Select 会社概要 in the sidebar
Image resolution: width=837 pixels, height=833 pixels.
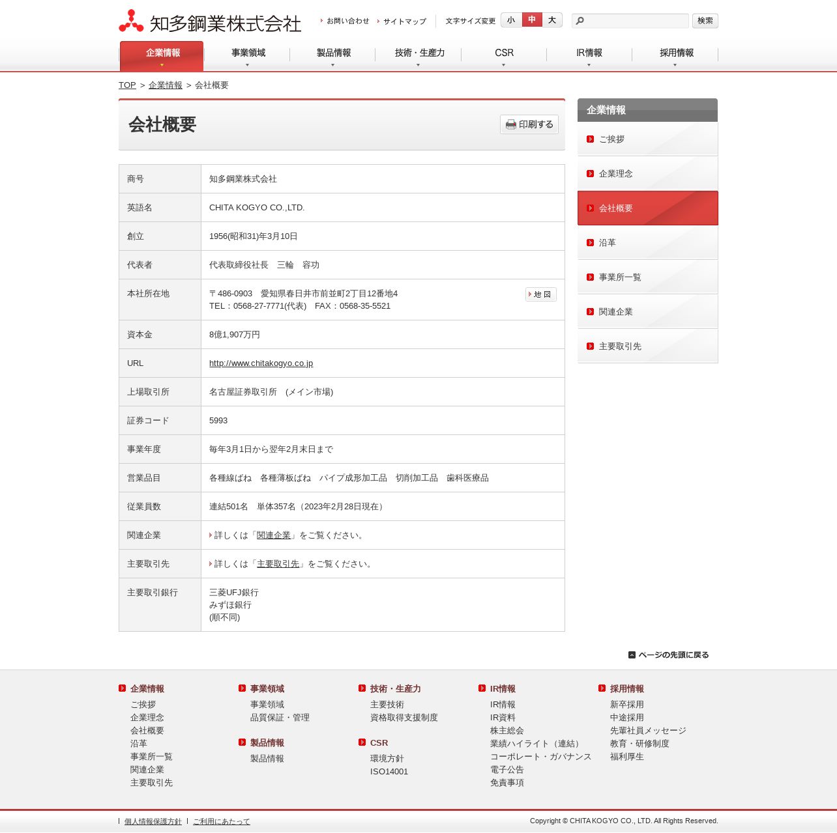[x=648, y=208]
